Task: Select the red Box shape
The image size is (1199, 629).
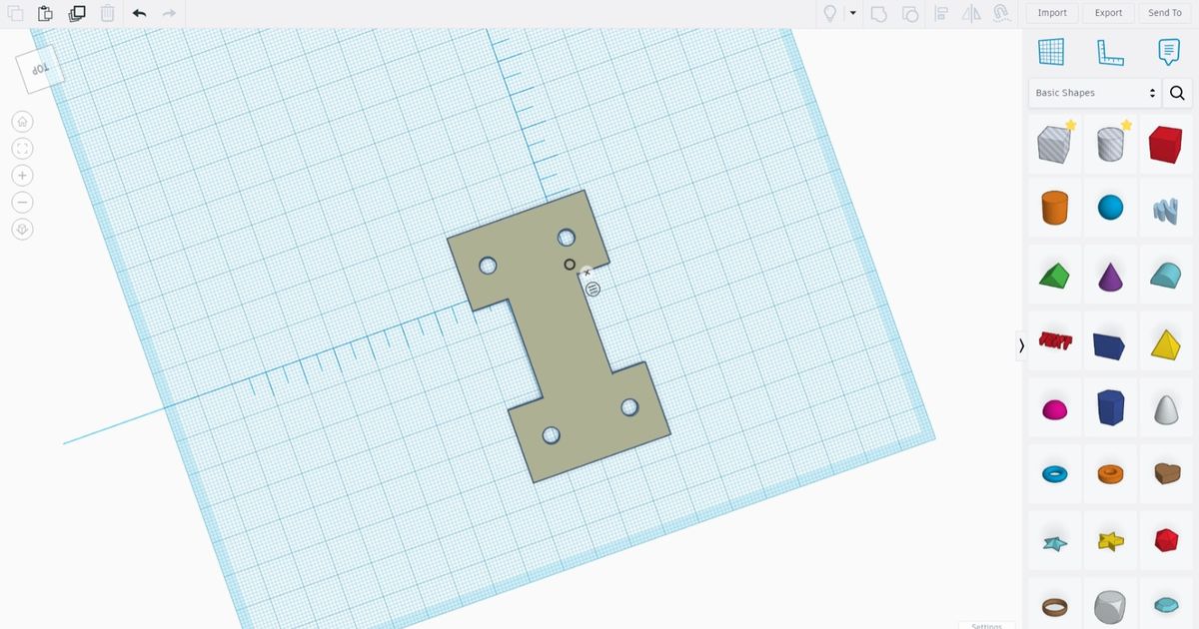Action: tap(1166, 143)
